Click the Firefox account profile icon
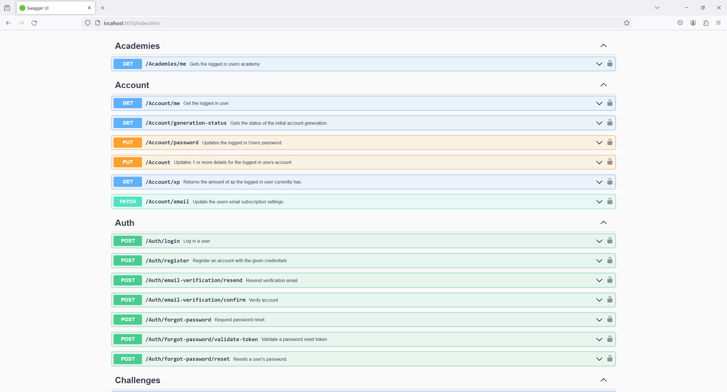 click(693, 23)
